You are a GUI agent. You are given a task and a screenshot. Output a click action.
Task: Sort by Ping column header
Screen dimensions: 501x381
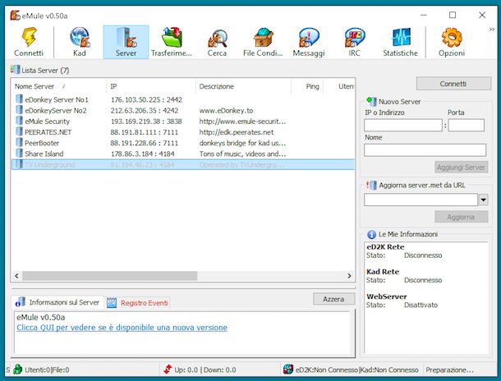tap(307, 86)
